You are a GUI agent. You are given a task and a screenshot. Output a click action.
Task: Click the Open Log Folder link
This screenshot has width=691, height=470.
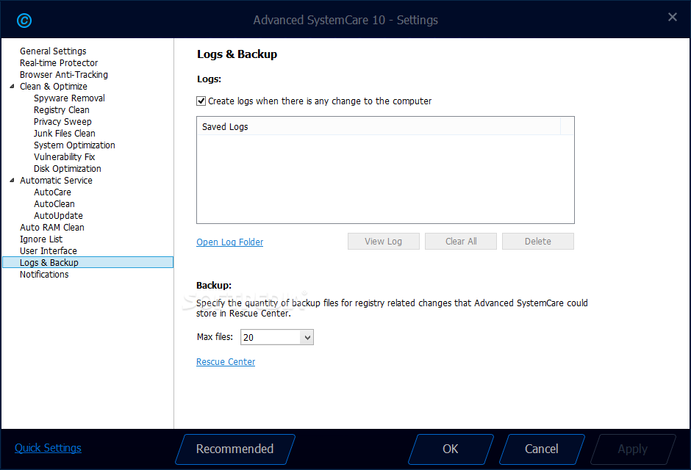[x=229, y=242]
